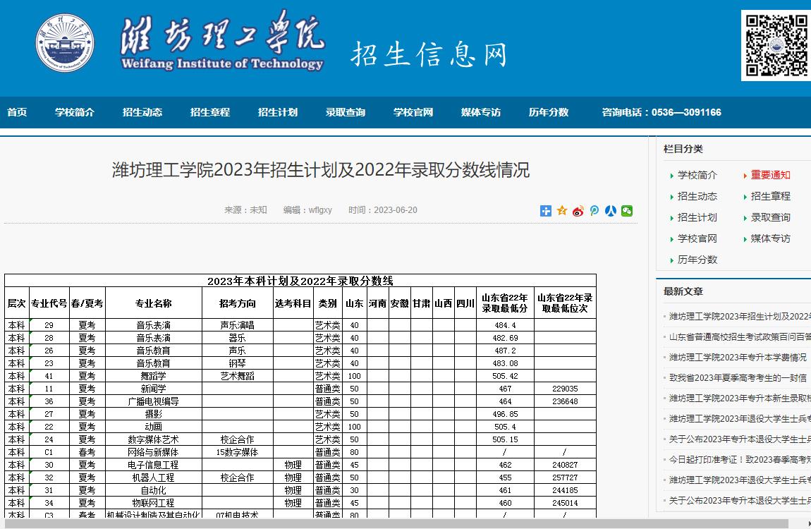Open the 学校简介 nav item
The image size is (811, 529).
[75, 112]
